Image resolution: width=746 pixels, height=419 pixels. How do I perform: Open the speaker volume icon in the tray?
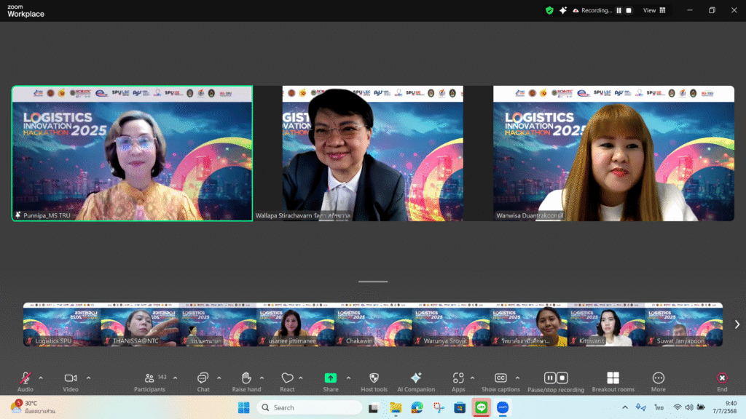(x=689, y=407)
